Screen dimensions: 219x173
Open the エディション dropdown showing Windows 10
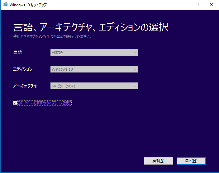pyautogui.click(x=94, y=69)
